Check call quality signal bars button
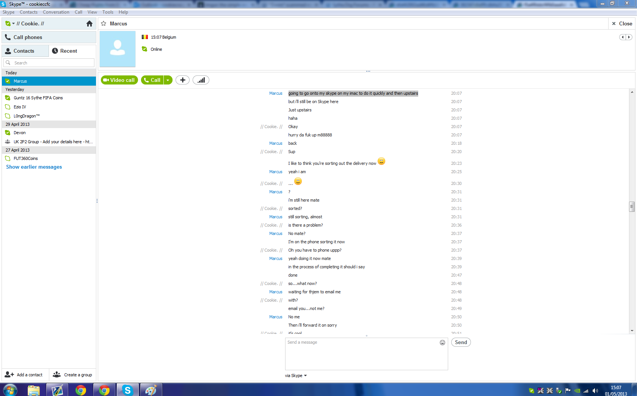The height and width of the screenshot is (396, 637). coord(201,80)
